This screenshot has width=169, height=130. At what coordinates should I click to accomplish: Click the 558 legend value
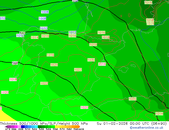55,129
